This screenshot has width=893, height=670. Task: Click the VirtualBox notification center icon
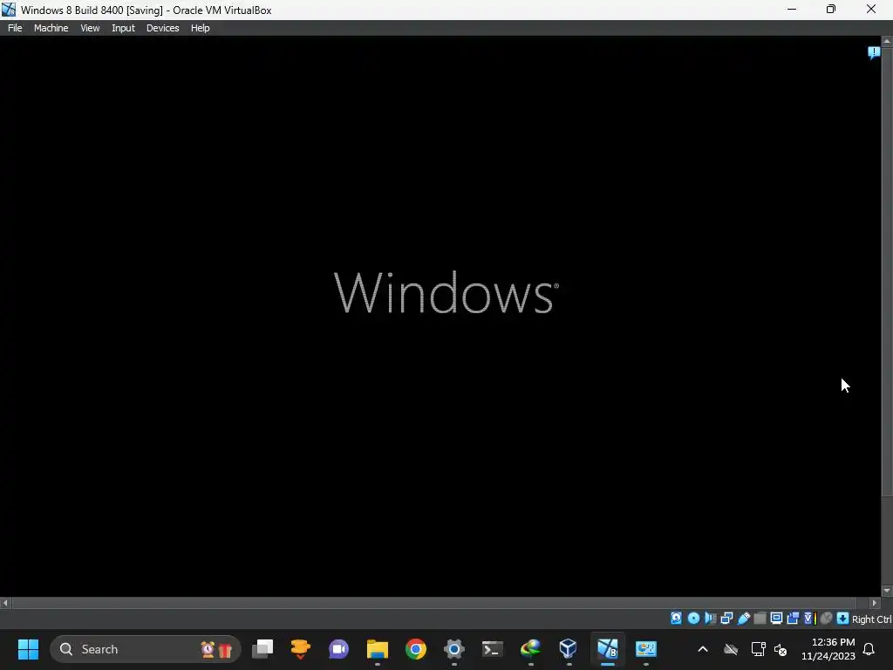874,53
